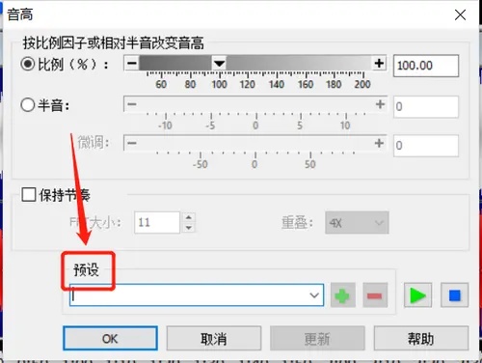Screen dimensions: 482x363
Task: Select the 比例（%） radio button
Action: [x=28, y=64]
